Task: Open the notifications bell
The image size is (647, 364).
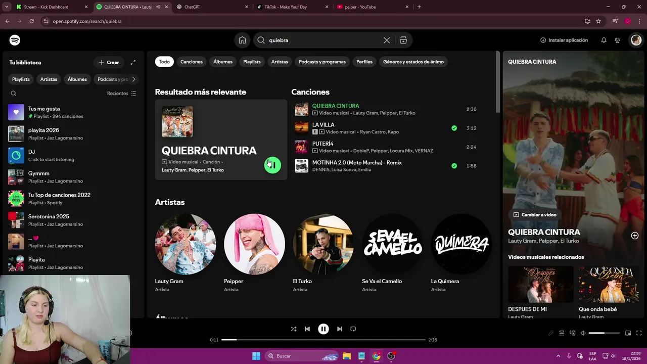Action: click(604, 40)
